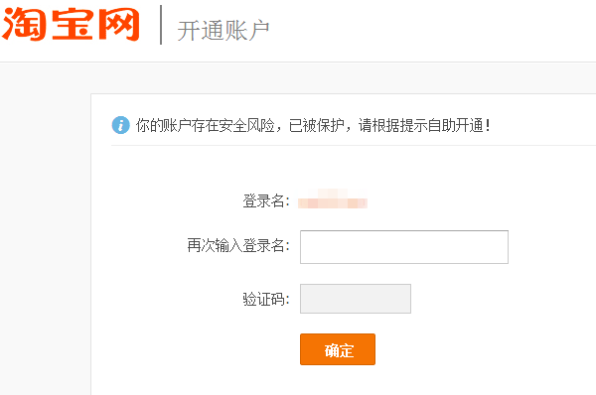Click the blurred login name value

click(333, 199)
